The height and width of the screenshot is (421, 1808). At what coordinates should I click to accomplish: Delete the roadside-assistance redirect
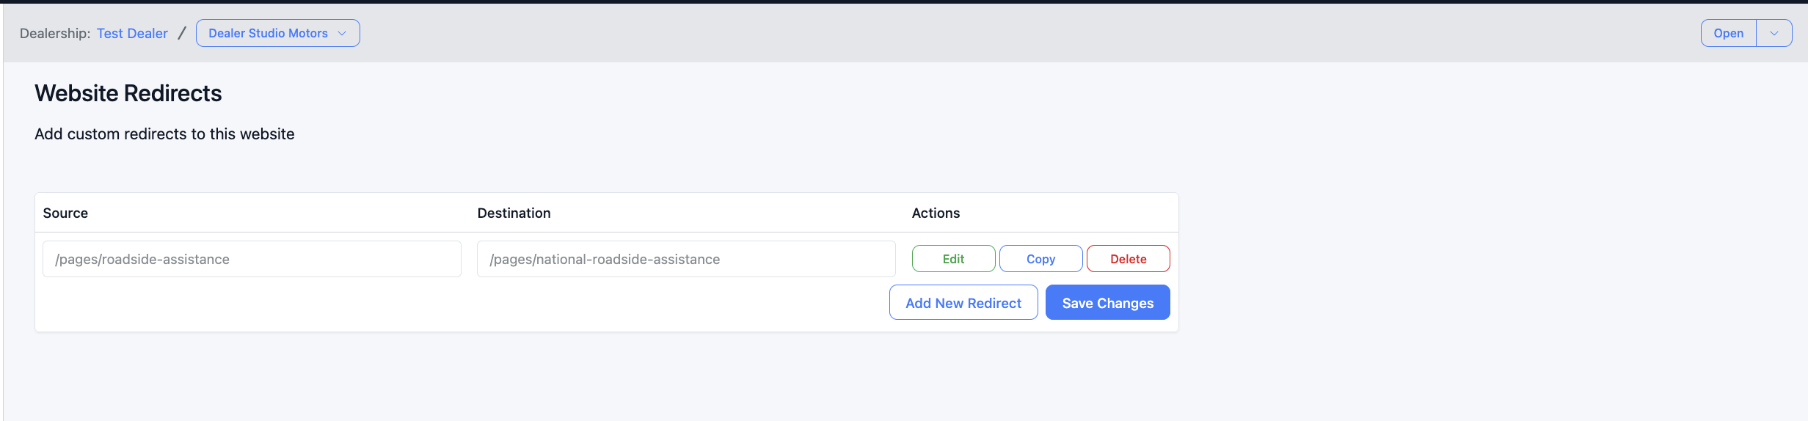(x=1128, y=259)
